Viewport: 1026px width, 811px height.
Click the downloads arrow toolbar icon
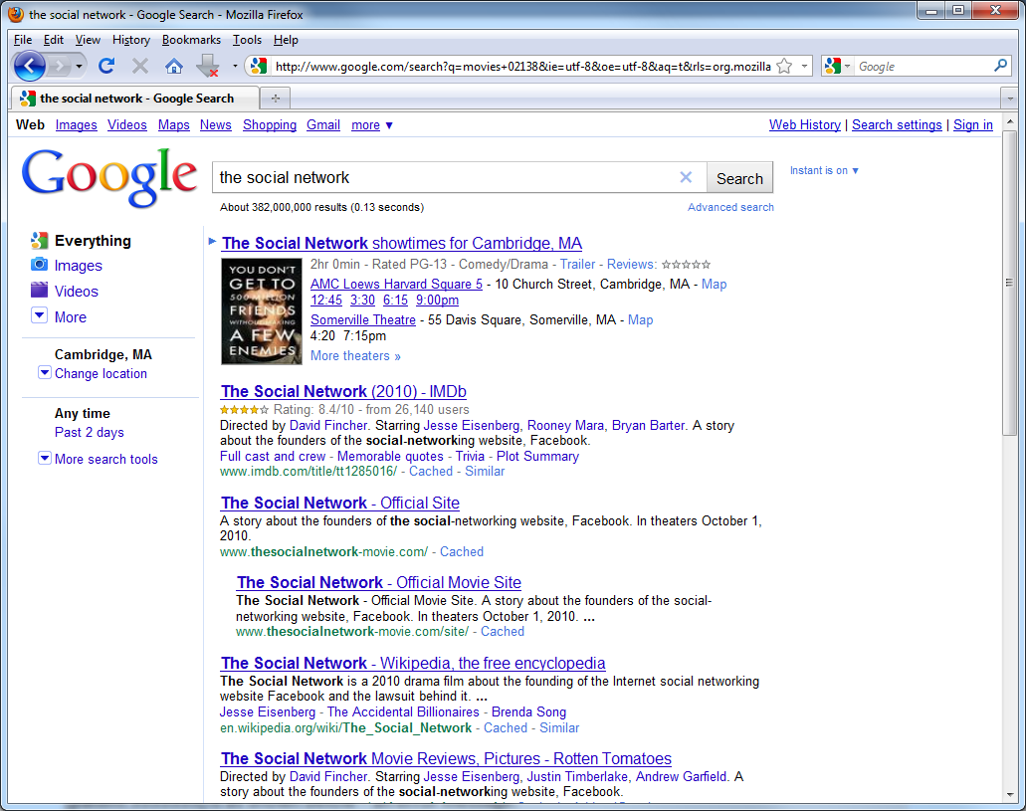click(x=208, y=66)
